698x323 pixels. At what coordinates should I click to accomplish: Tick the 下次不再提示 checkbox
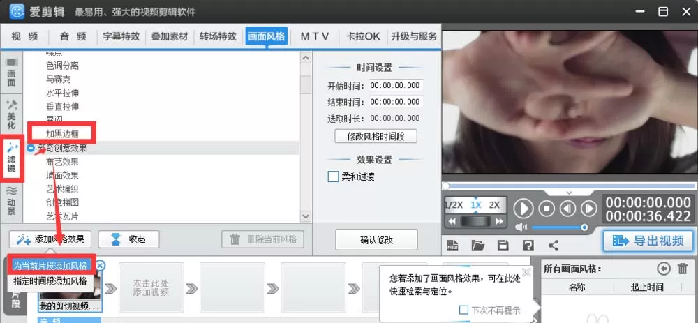463,310
